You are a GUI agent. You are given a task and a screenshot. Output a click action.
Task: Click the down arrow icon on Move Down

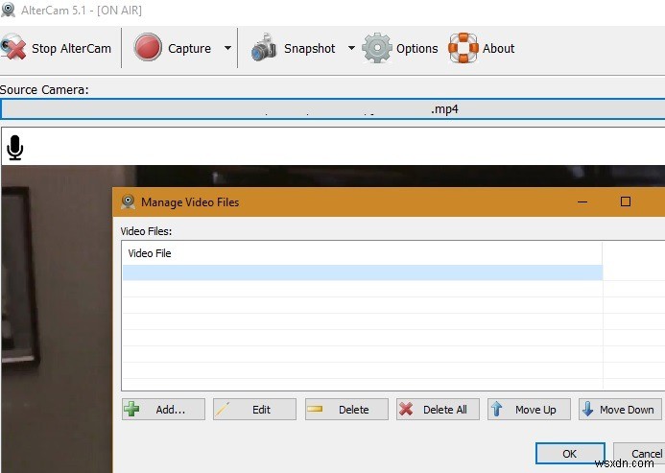click(587, 410)
